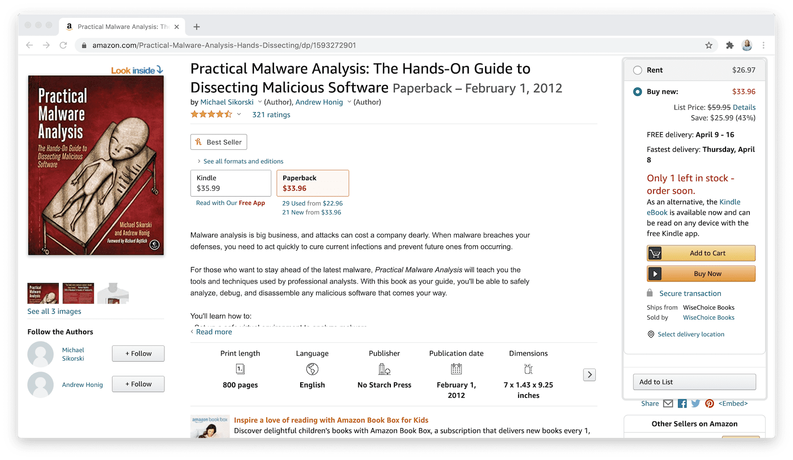Open the browser extensions puzzle icon
Viewport: 793px width, 460px height.
pyautogui.click(x=729, y=45)
